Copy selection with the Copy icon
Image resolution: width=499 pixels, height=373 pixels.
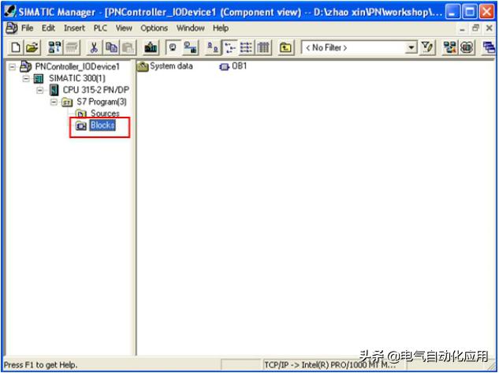[x=111, y=48]
